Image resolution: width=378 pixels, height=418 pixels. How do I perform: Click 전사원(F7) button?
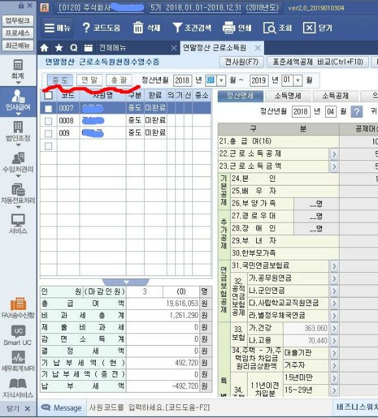pos(241,62)
